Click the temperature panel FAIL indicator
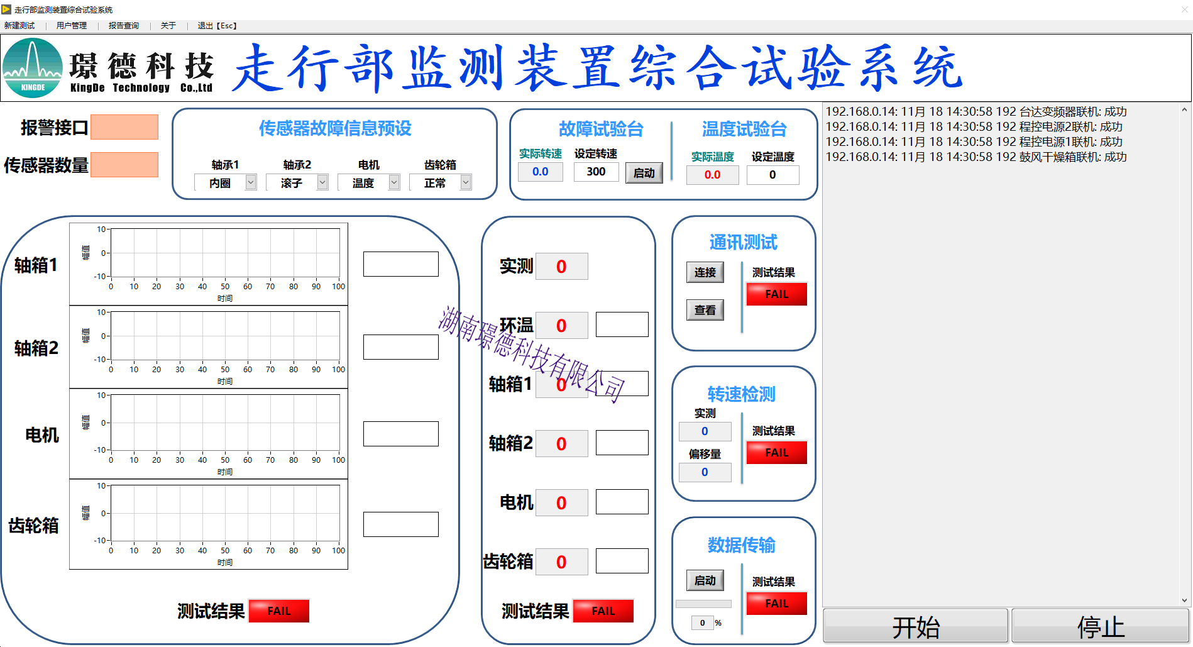 pos(603,611)
